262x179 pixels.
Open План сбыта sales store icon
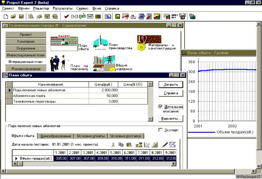pos(64,43)
